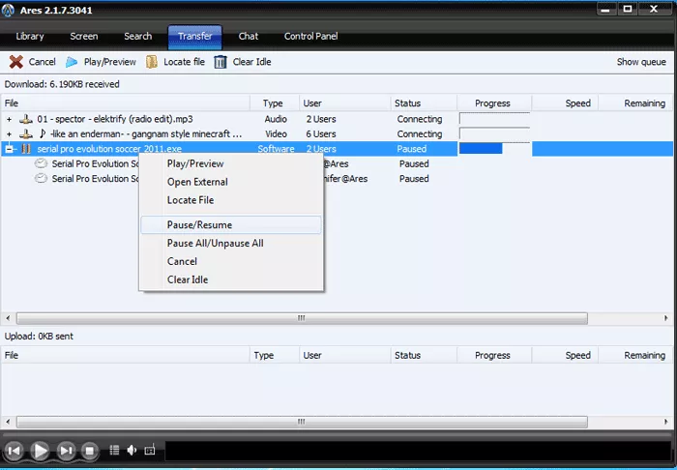677x470 pixels.
Task: Click the upload list scroll right arrow
Action: pos(666,422)
